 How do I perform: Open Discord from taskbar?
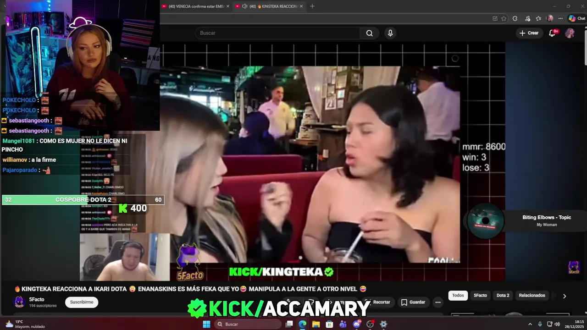[357, 324]
